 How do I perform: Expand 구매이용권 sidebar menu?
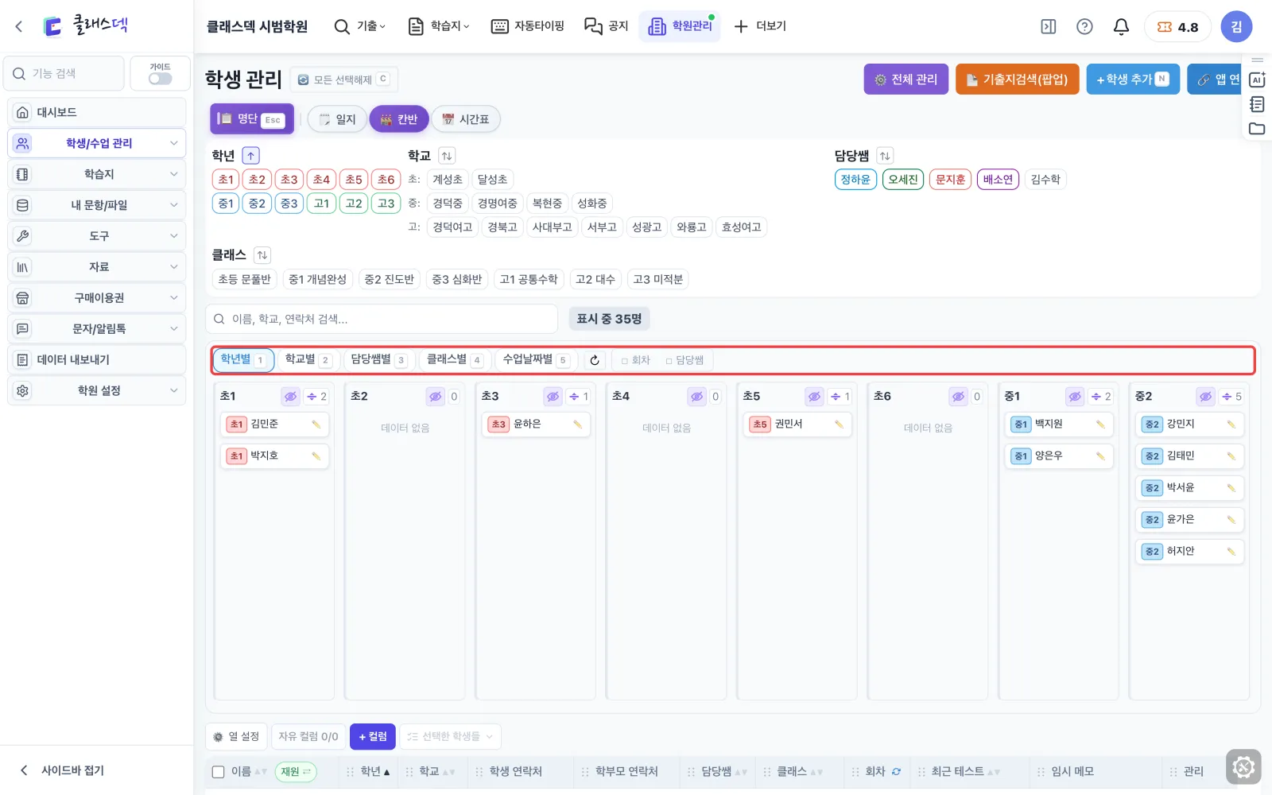pyautogui.click(x=97, y=298)
